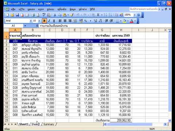
Task: Expand the Paste options dropdown arrow
Action: coord(68,15)
